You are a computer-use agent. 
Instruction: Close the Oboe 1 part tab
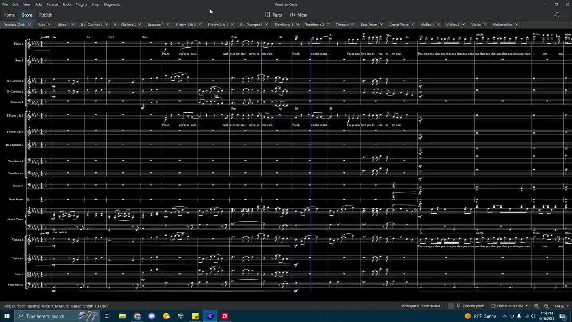73,25
